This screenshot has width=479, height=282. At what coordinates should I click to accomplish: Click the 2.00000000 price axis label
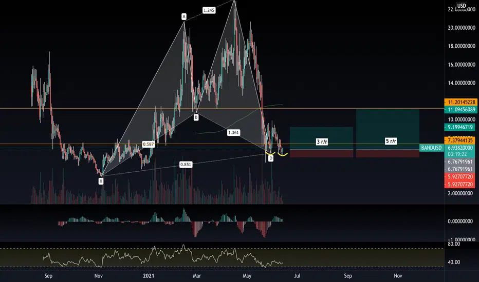(x=462, y=193)
